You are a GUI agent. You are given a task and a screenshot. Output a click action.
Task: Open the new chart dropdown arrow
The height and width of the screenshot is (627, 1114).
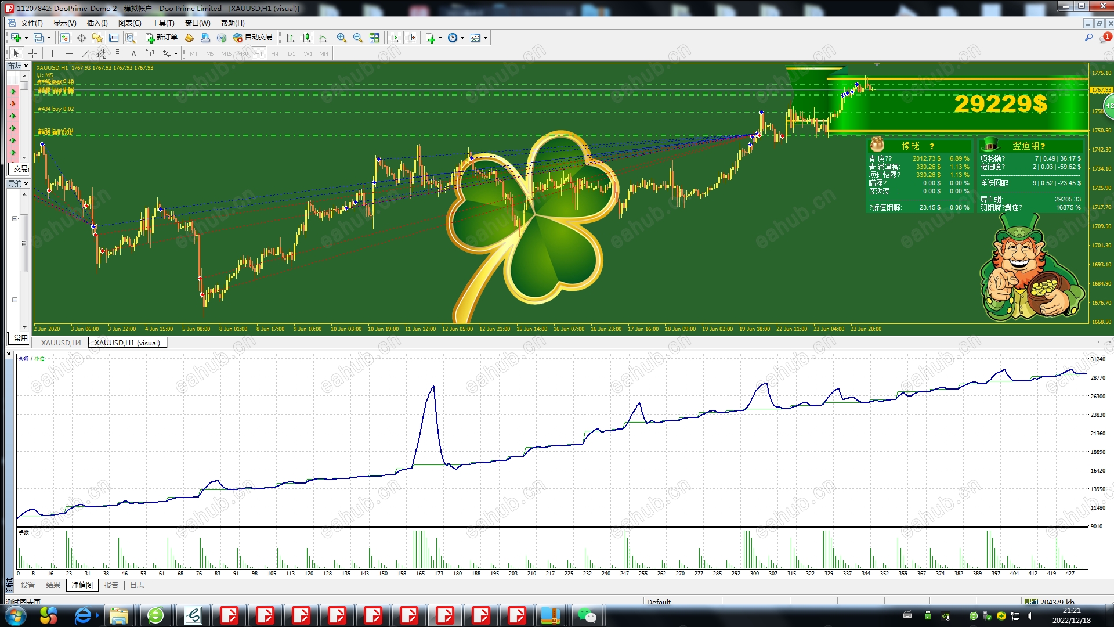tap(26, 38)
